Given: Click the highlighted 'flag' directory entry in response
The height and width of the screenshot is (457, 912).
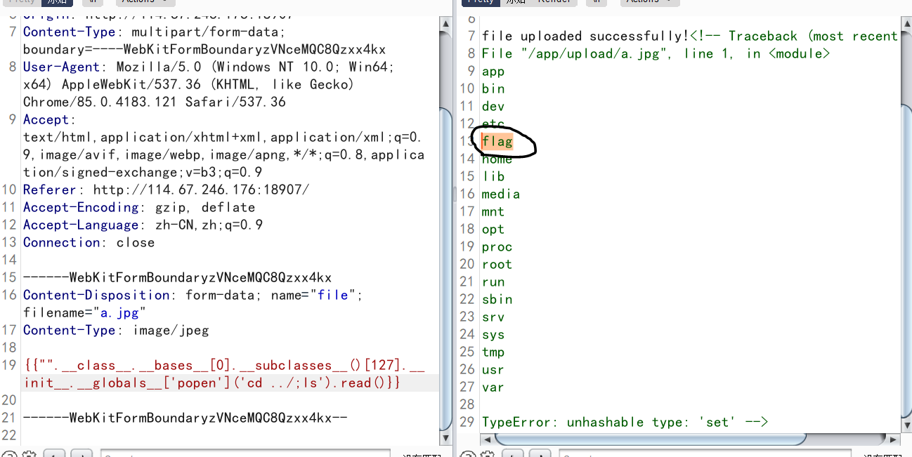Looking at the screenshot, I should 497,141.
